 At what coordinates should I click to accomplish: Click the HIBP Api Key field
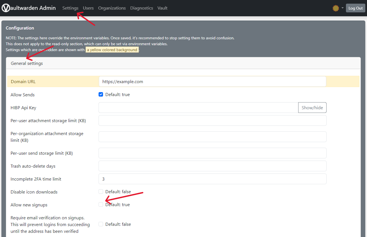click(198, 108)
